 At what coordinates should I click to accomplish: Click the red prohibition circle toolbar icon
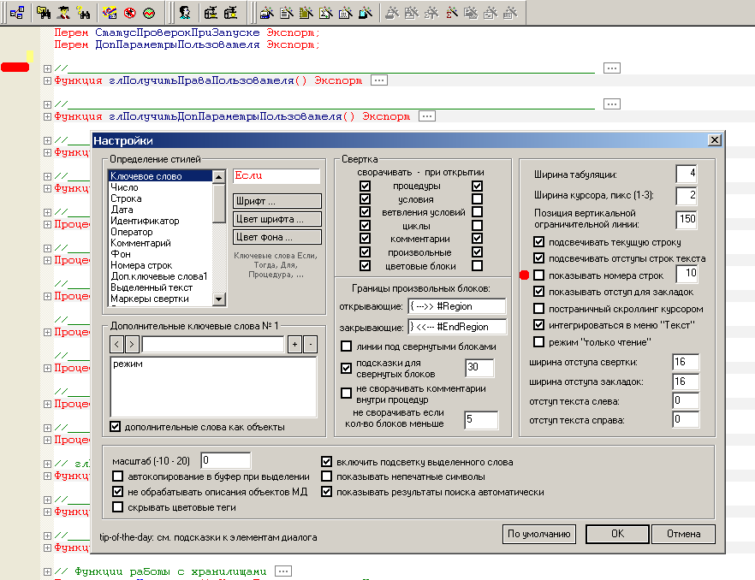[130, 12]
